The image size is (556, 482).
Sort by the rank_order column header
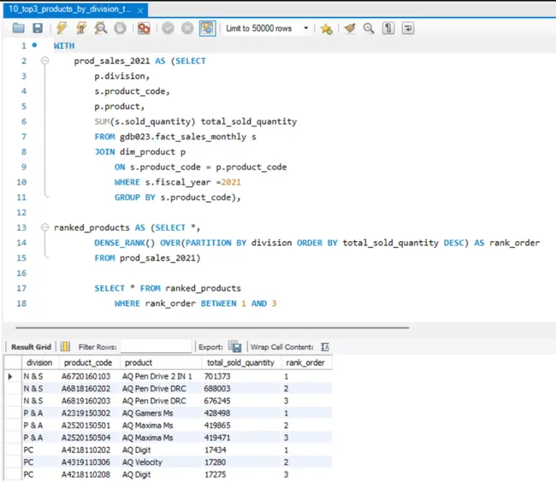tap(305, 362)
